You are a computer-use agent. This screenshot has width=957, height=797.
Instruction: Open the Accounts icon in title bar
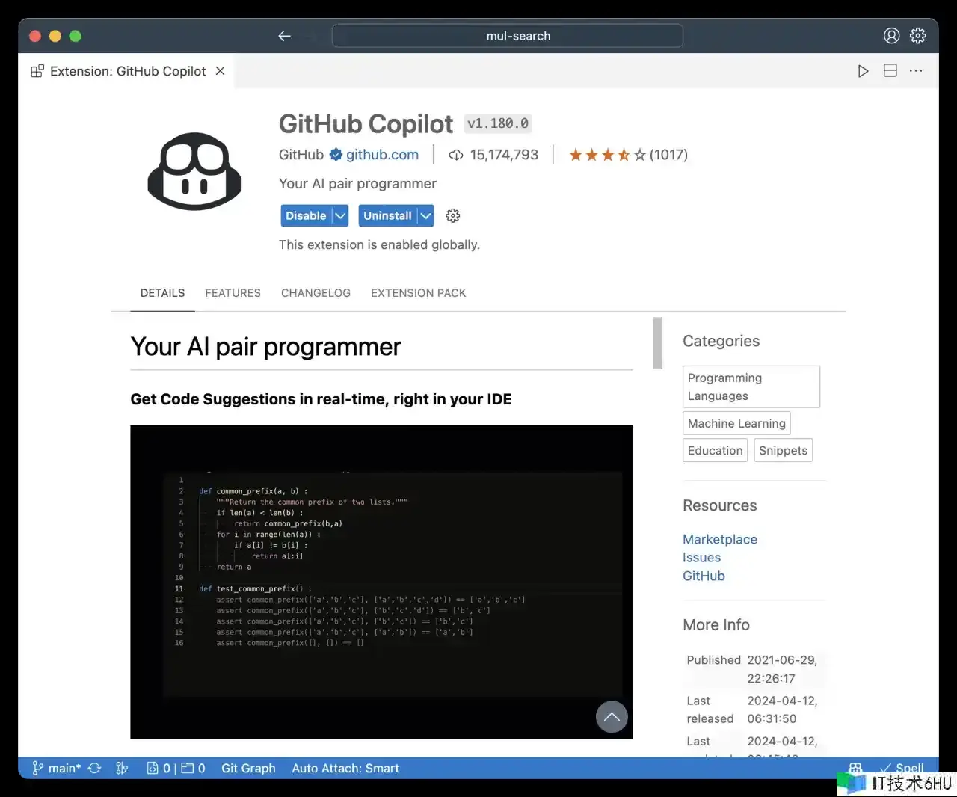click(891, 35)
